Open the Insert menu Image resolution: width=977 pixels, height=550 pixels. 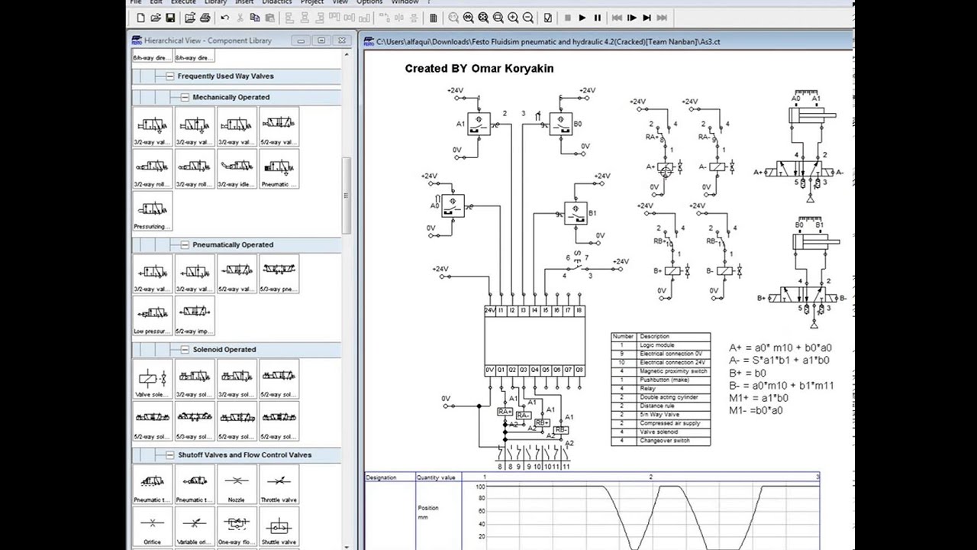(244, 2)
